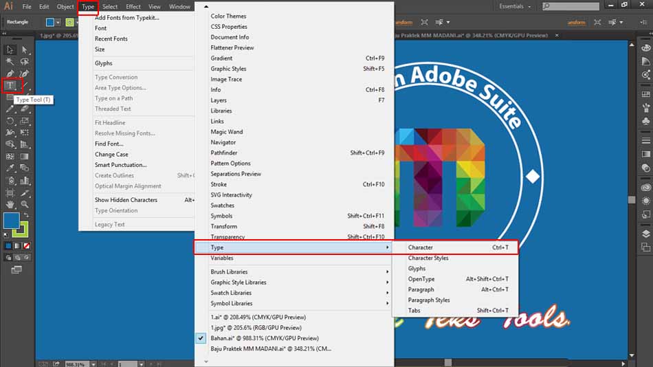Select the Shape Builder tool
This screenshot has width=653, height=367.
(x=10, y=144)
